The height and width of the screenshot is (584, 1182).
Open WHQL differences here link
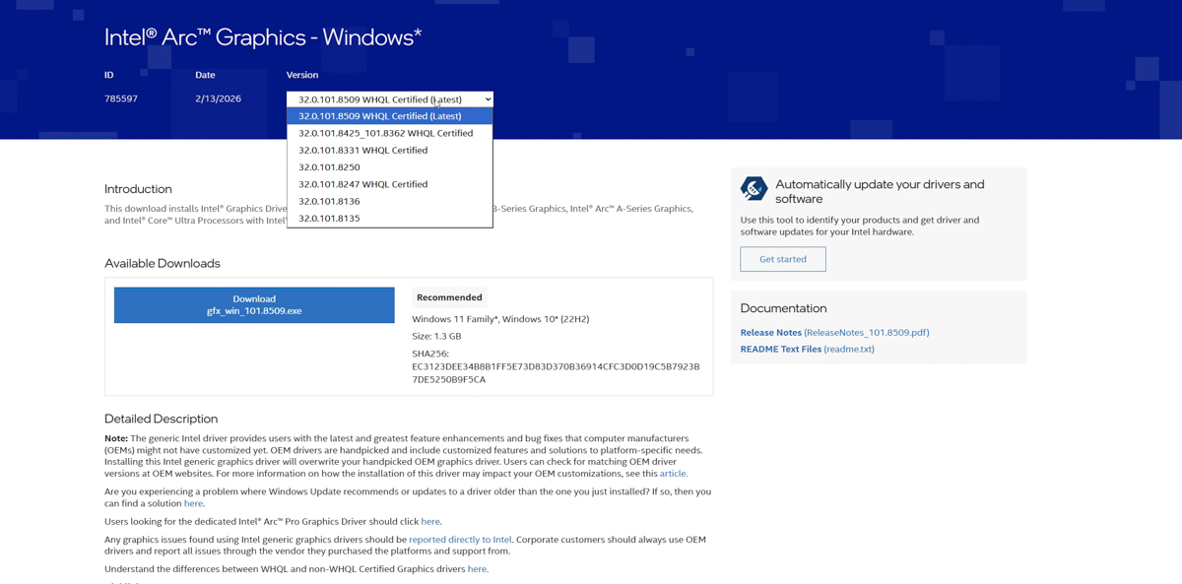click(x=477, y=569)
